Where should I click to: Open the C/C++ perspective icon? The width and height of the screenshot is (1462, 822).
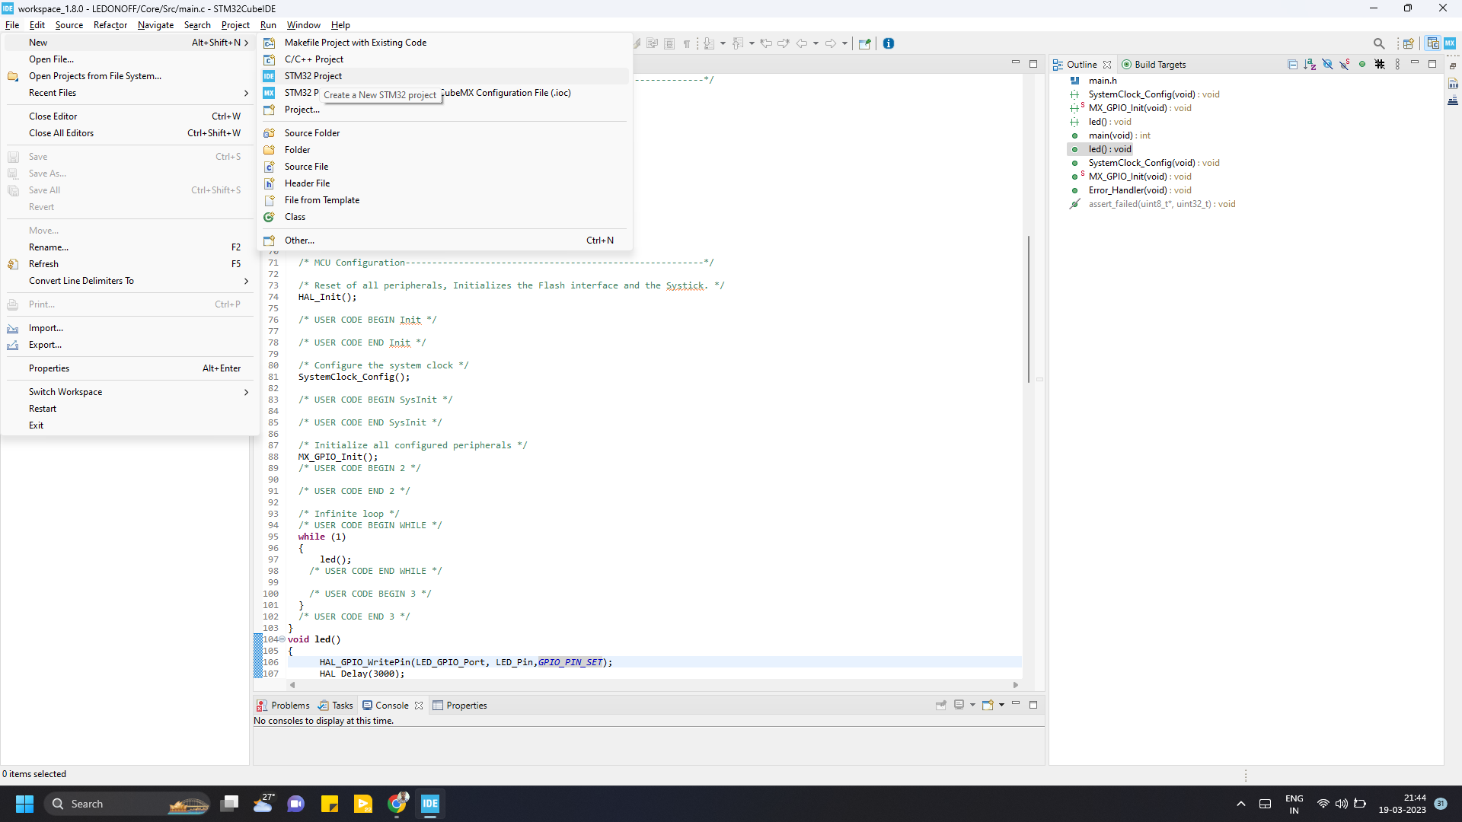(1432, 43)
